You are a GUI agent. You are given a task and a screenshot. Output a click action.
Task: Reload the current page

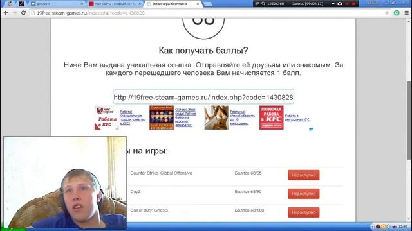(23, 13)
